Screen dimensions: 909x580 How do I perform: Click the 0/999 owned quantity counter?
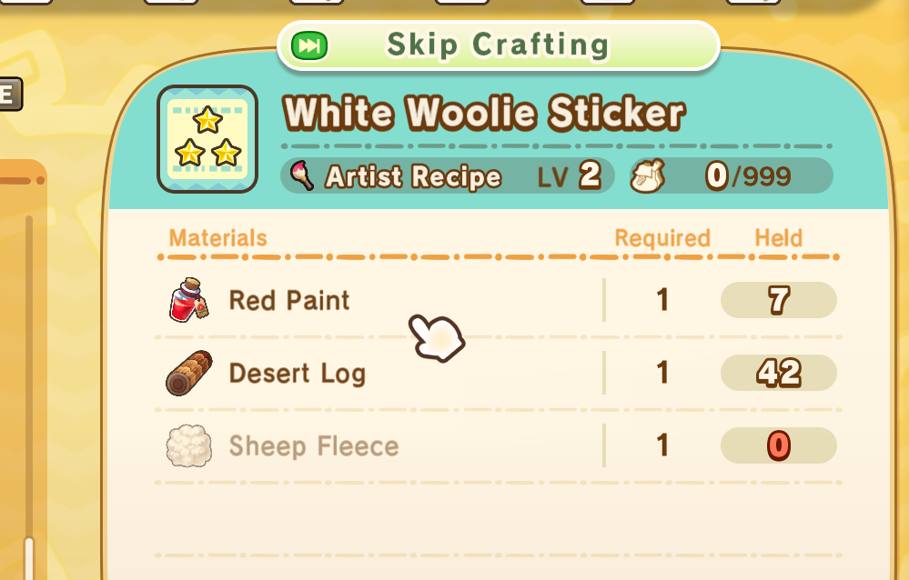click(749, 175)
